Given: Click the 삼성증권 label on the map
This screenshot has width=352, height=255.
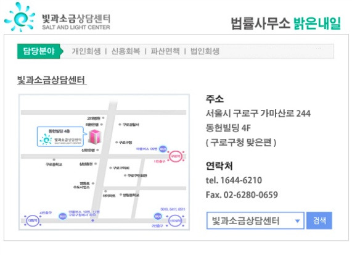Looking at the screenshot, I should 86,164.
